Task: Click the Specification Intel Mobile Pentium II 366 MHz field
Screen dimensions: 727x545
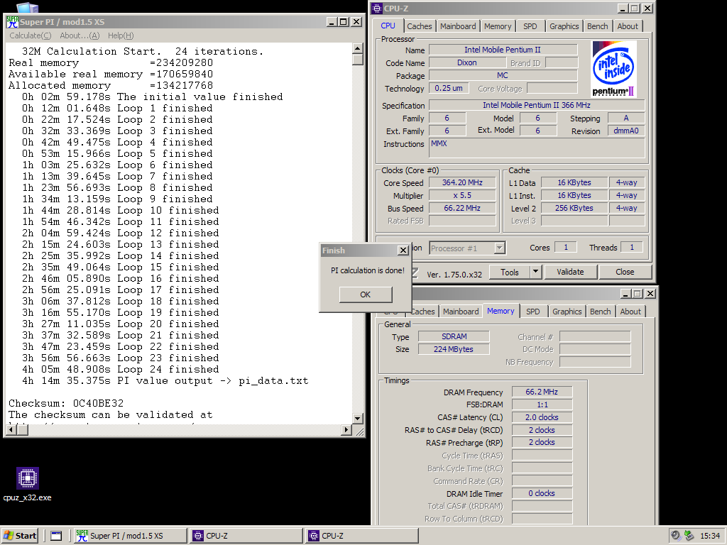Action: coord(537,105)
